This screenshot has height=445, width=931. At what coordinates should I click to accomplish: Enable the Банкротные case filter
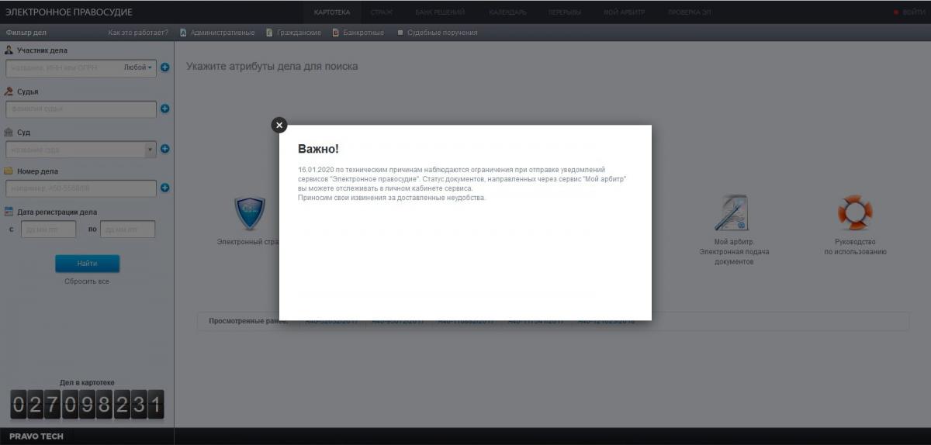[358, 33]
